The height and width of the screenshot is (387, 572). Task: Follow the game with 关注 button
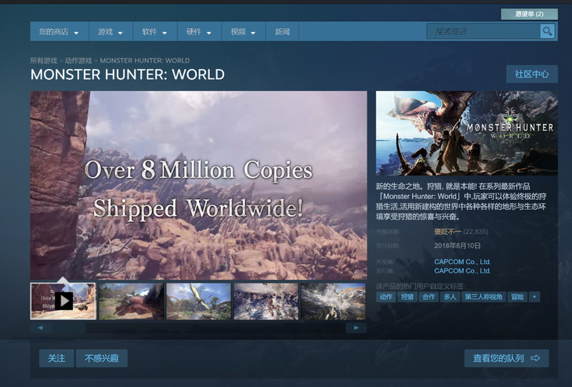[x=56, y=359]
